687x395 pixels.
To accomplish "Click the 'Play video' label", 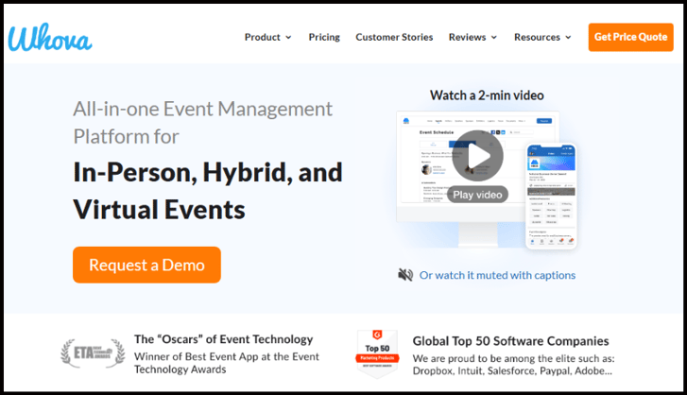I will pyautogui.click(x=478, y=195).
